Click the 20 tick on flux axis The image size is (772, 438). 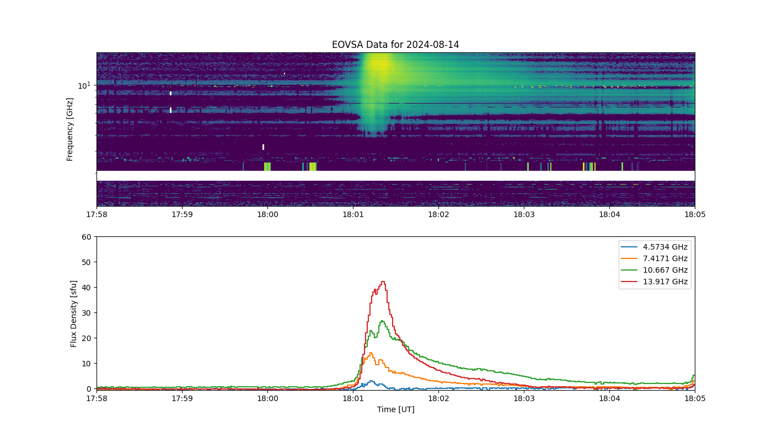coord(87,338)
